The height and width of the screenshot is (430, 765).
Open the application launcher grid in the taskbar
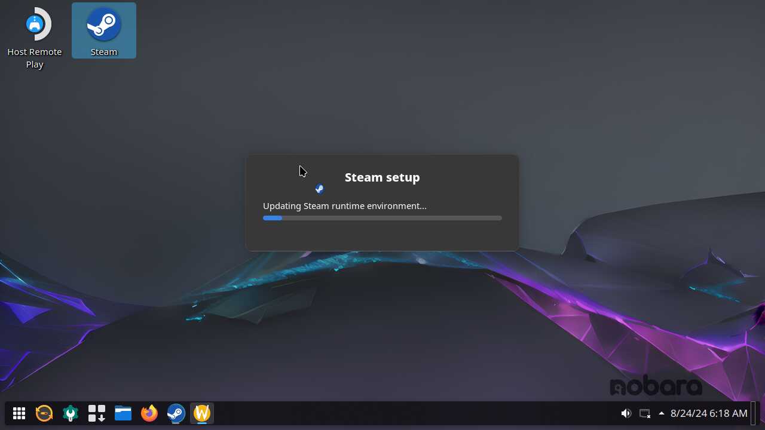[19, 413]
